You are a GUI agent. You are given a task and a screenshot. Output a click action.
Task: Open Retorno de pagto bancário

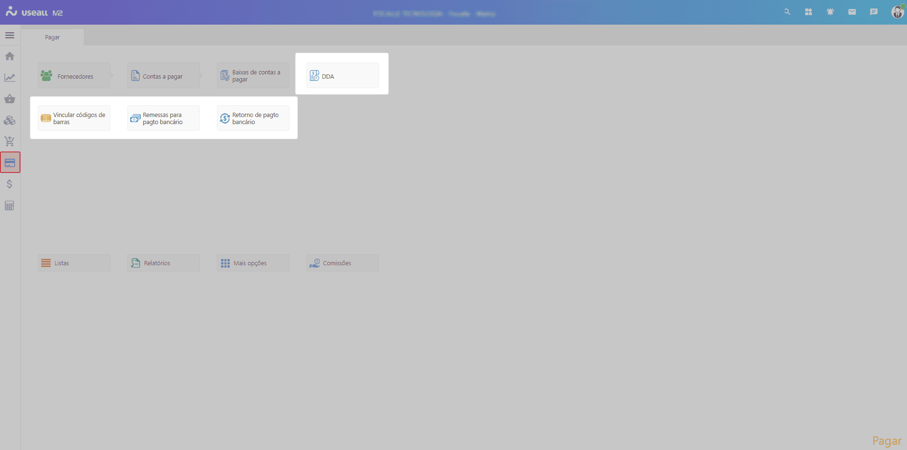coord(253,118)
